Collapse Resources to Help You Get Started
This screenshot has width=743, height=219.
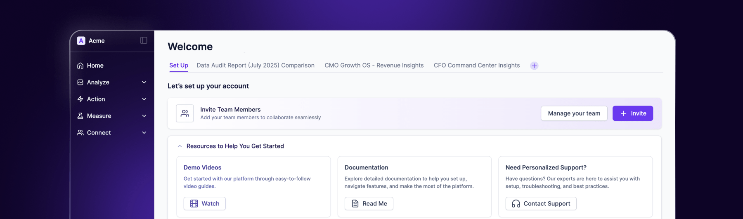click(x=180, y=146)
